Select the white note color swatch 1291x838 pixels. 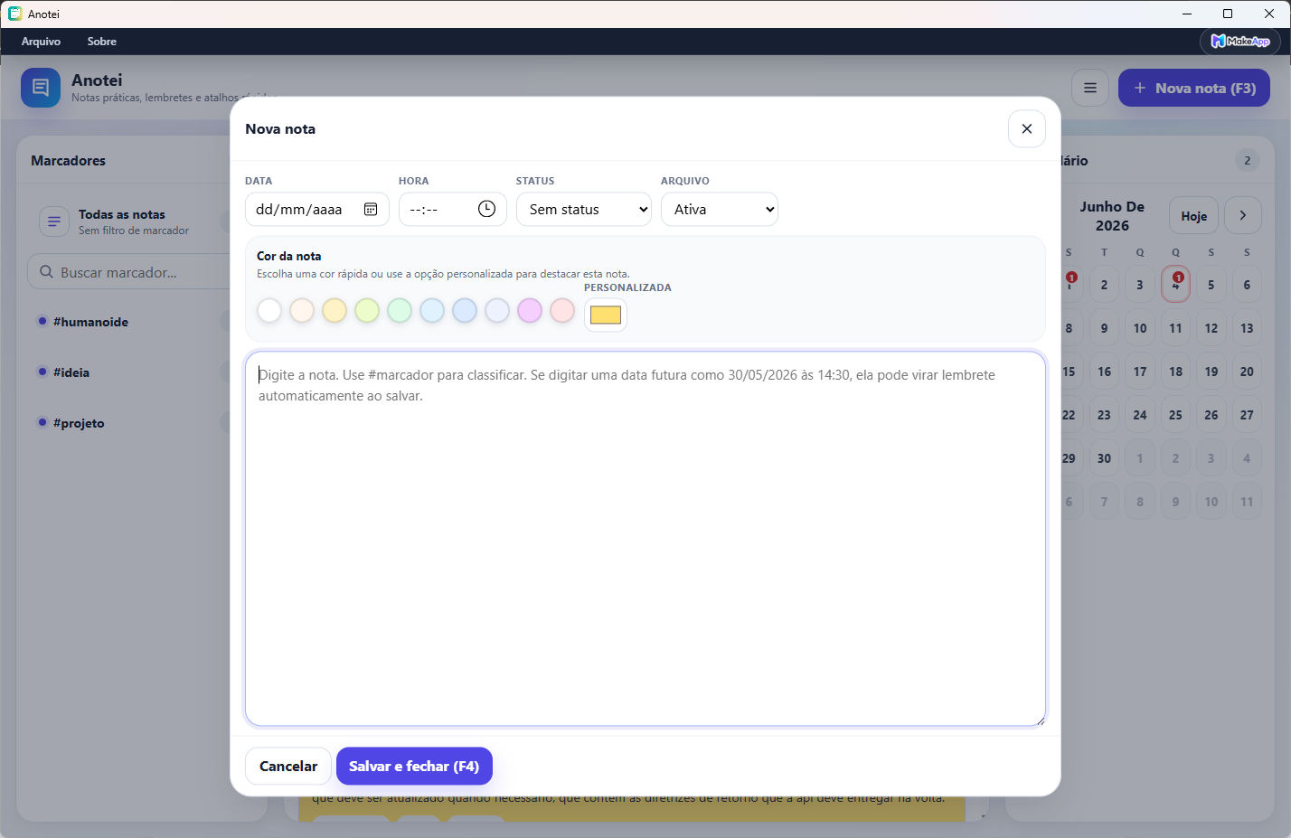point(269,310)
